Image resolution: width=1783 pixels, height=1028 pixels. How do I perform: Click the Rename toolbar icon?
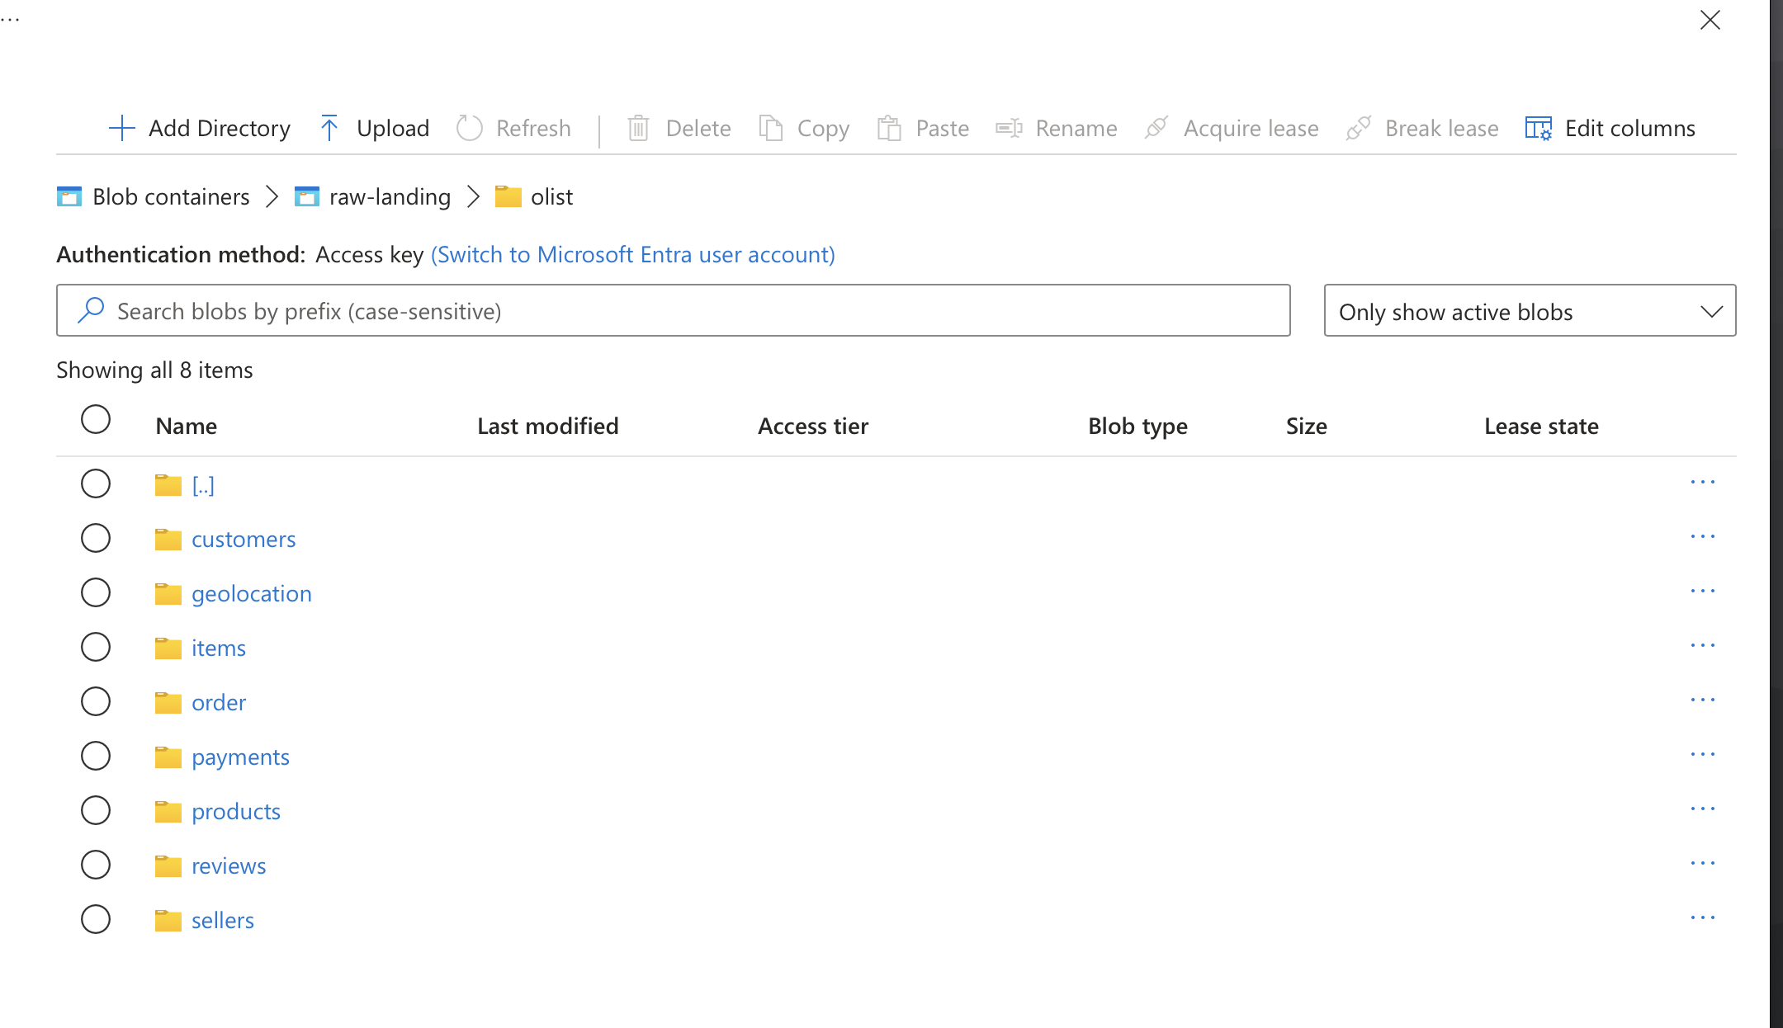click(x=1009, y=129)
